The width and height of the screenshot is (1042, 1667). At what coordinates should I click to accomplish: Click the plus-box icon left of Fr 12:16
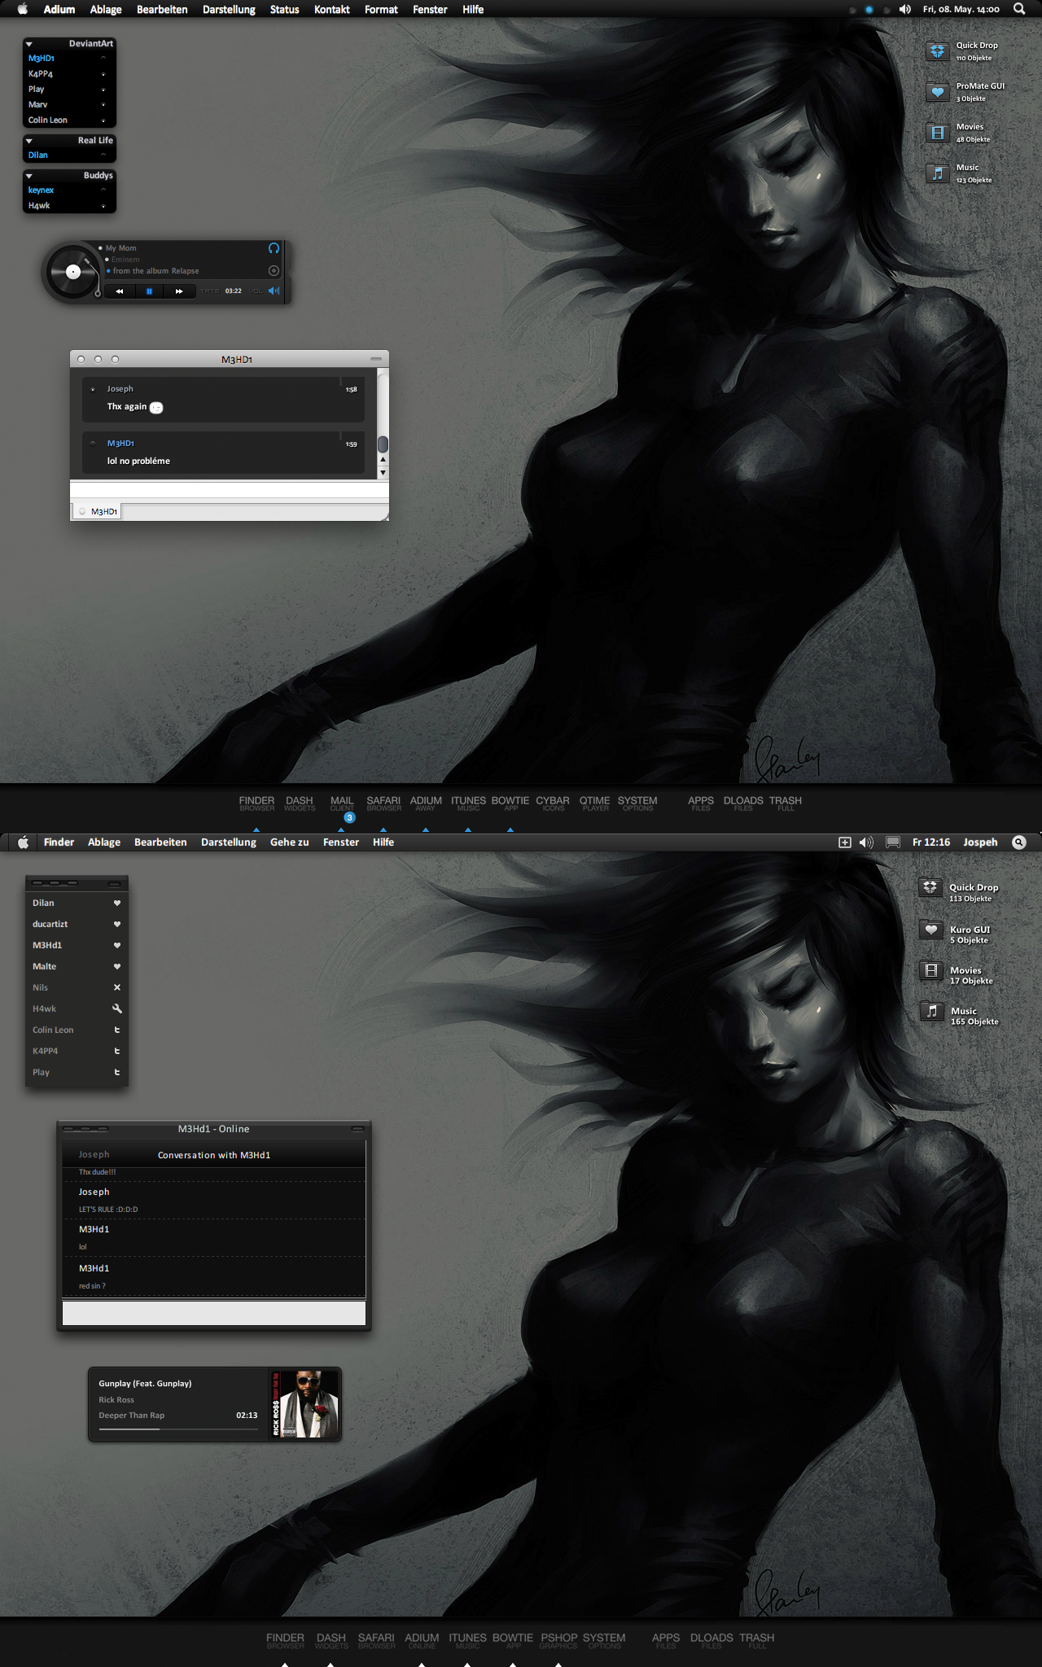845,842
